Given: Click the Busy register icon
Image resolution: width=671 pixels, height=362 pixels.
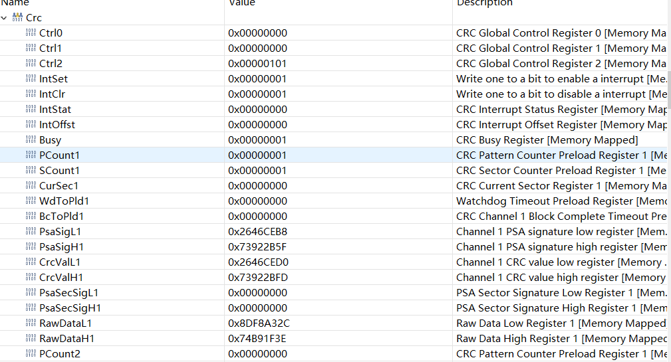Looking at the screenshot, I should (x=31, y=140).
